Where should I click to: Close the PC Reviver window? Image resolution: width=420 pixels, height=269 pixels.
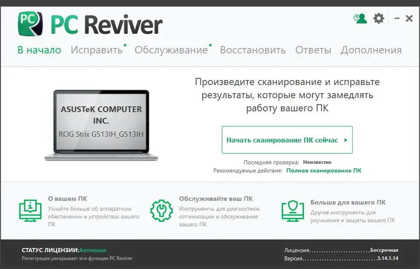click(x=409, y=18)
